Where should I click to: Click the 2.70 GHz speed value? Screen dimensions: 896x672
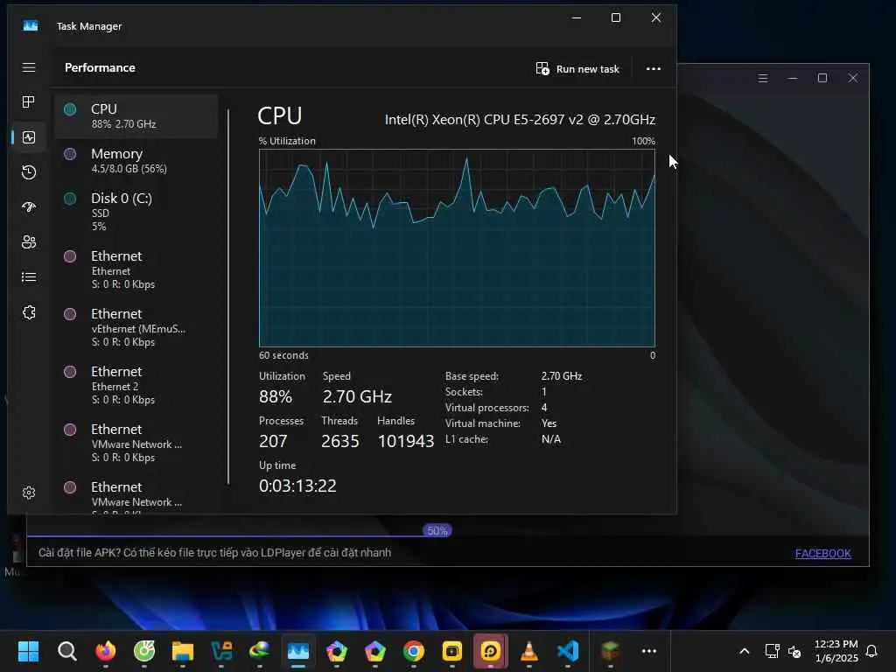click(357, 396)
